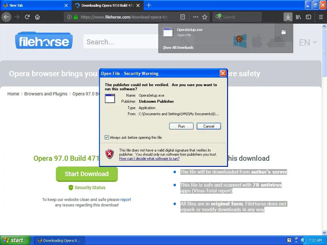327x245 pixels.
Task: Click the Downloads arrow toolbar button
Action: 288,17
